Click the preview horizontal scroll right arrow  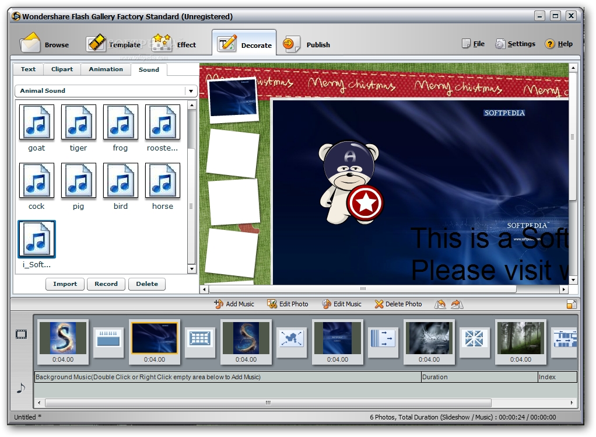pyautogui.click(x=564, y=289)
